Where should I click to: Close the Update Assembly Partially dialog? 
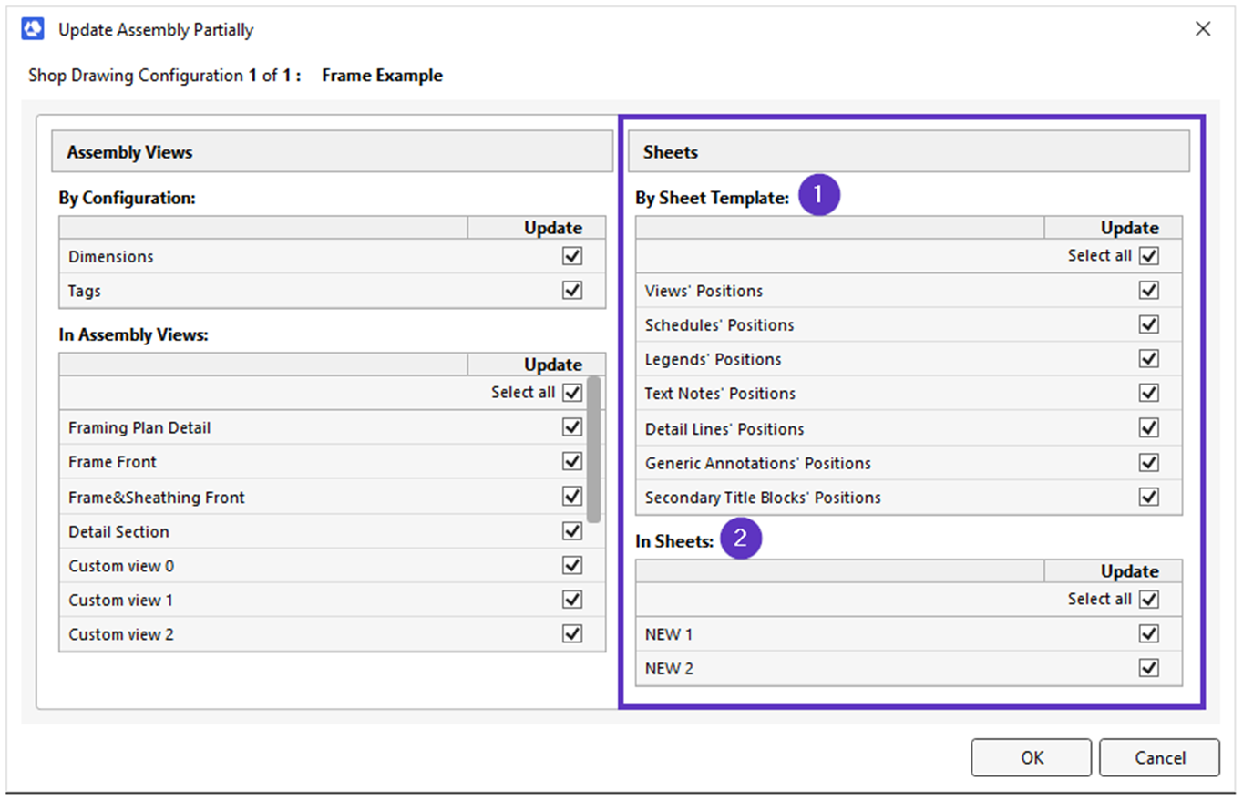[x=1203, y=29]
